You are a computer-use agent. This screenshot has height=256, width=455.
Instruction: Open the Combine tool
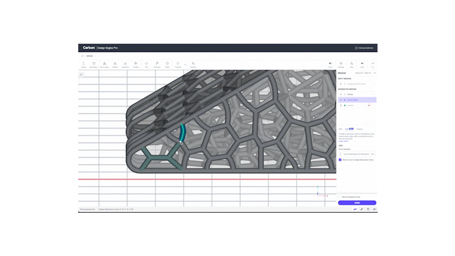(193, 64)
